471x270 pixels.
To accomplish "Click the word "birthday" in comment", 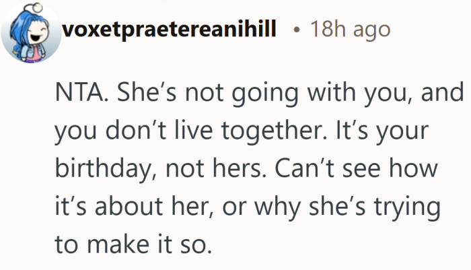I will coord(101,168).
